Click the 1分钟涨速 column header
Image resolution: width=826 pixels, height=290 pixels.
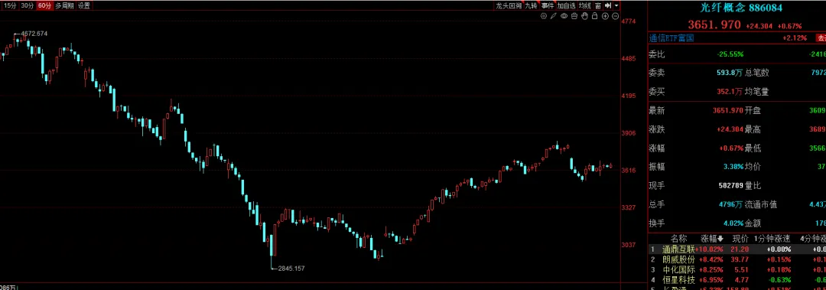coord(772,239)
